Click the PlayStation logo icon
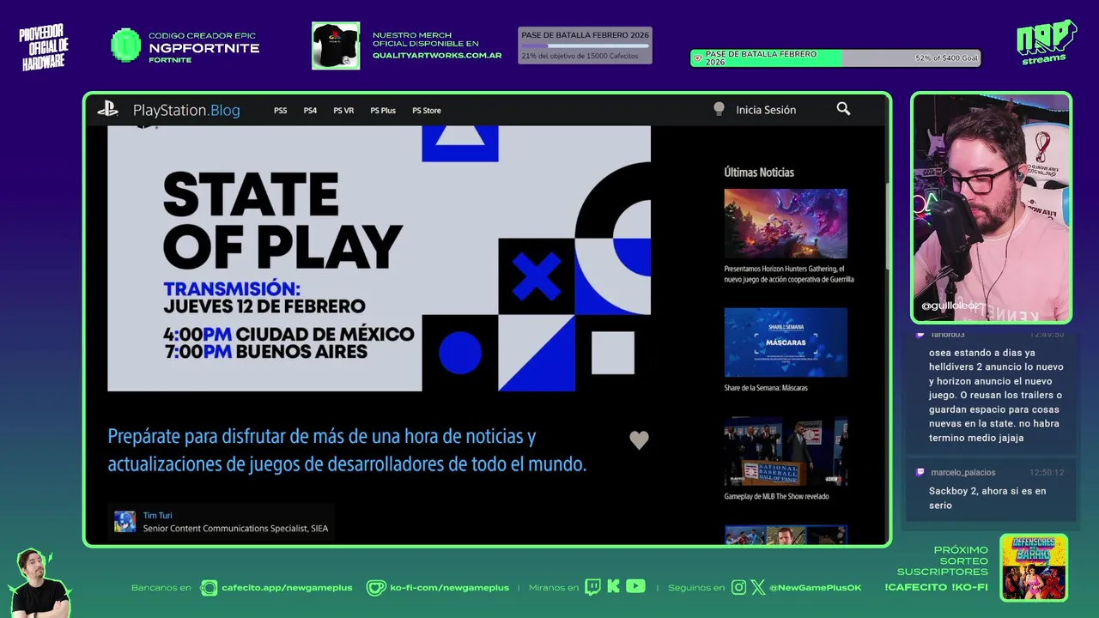The image size is (1099, 618). (107, 109)
